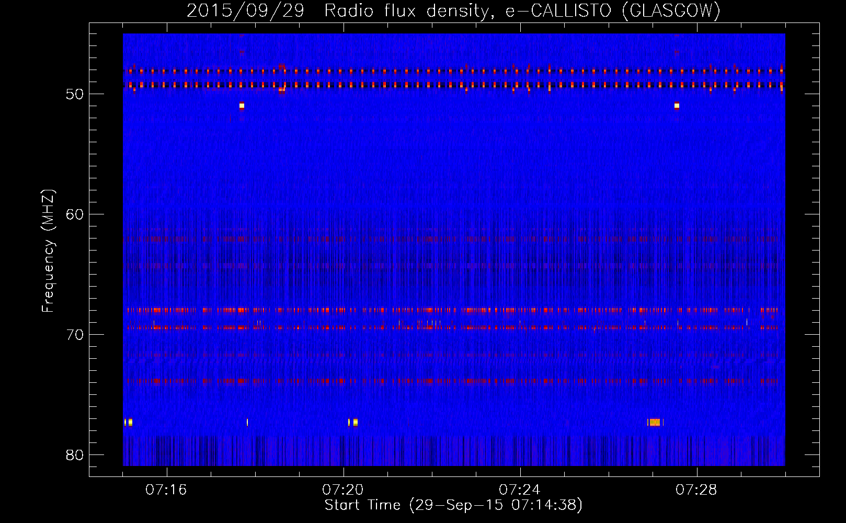
Task: Click the 'Frequency (MHZ)' axis label
Action: (48, 251)
